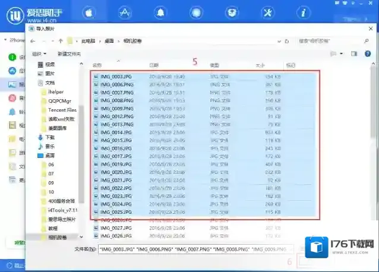Open the 组织 dropdown menu

coord(39,53)
